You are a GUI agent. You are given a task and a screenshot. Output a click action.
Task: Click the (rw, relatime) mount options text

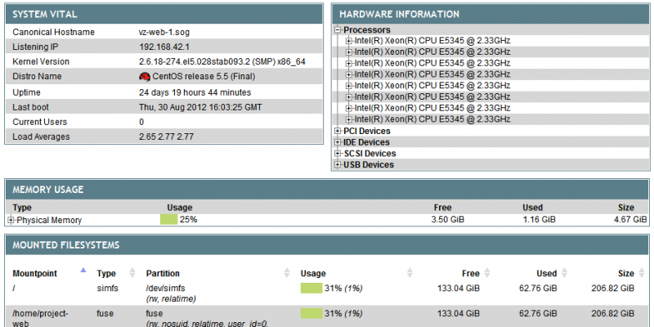click(171, 299)
